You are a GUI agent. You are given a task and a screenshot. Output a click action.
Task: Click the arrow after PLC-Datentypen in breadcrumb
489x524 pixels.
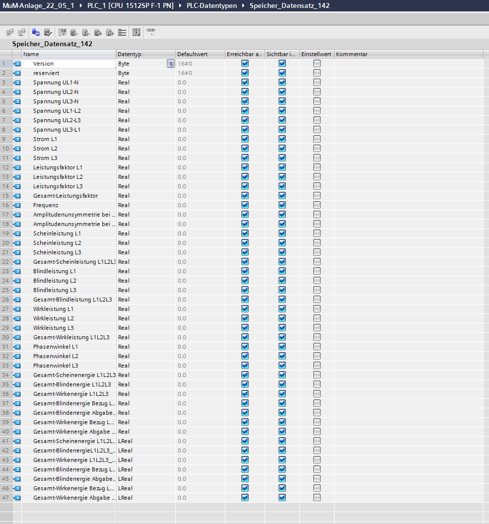243,5
